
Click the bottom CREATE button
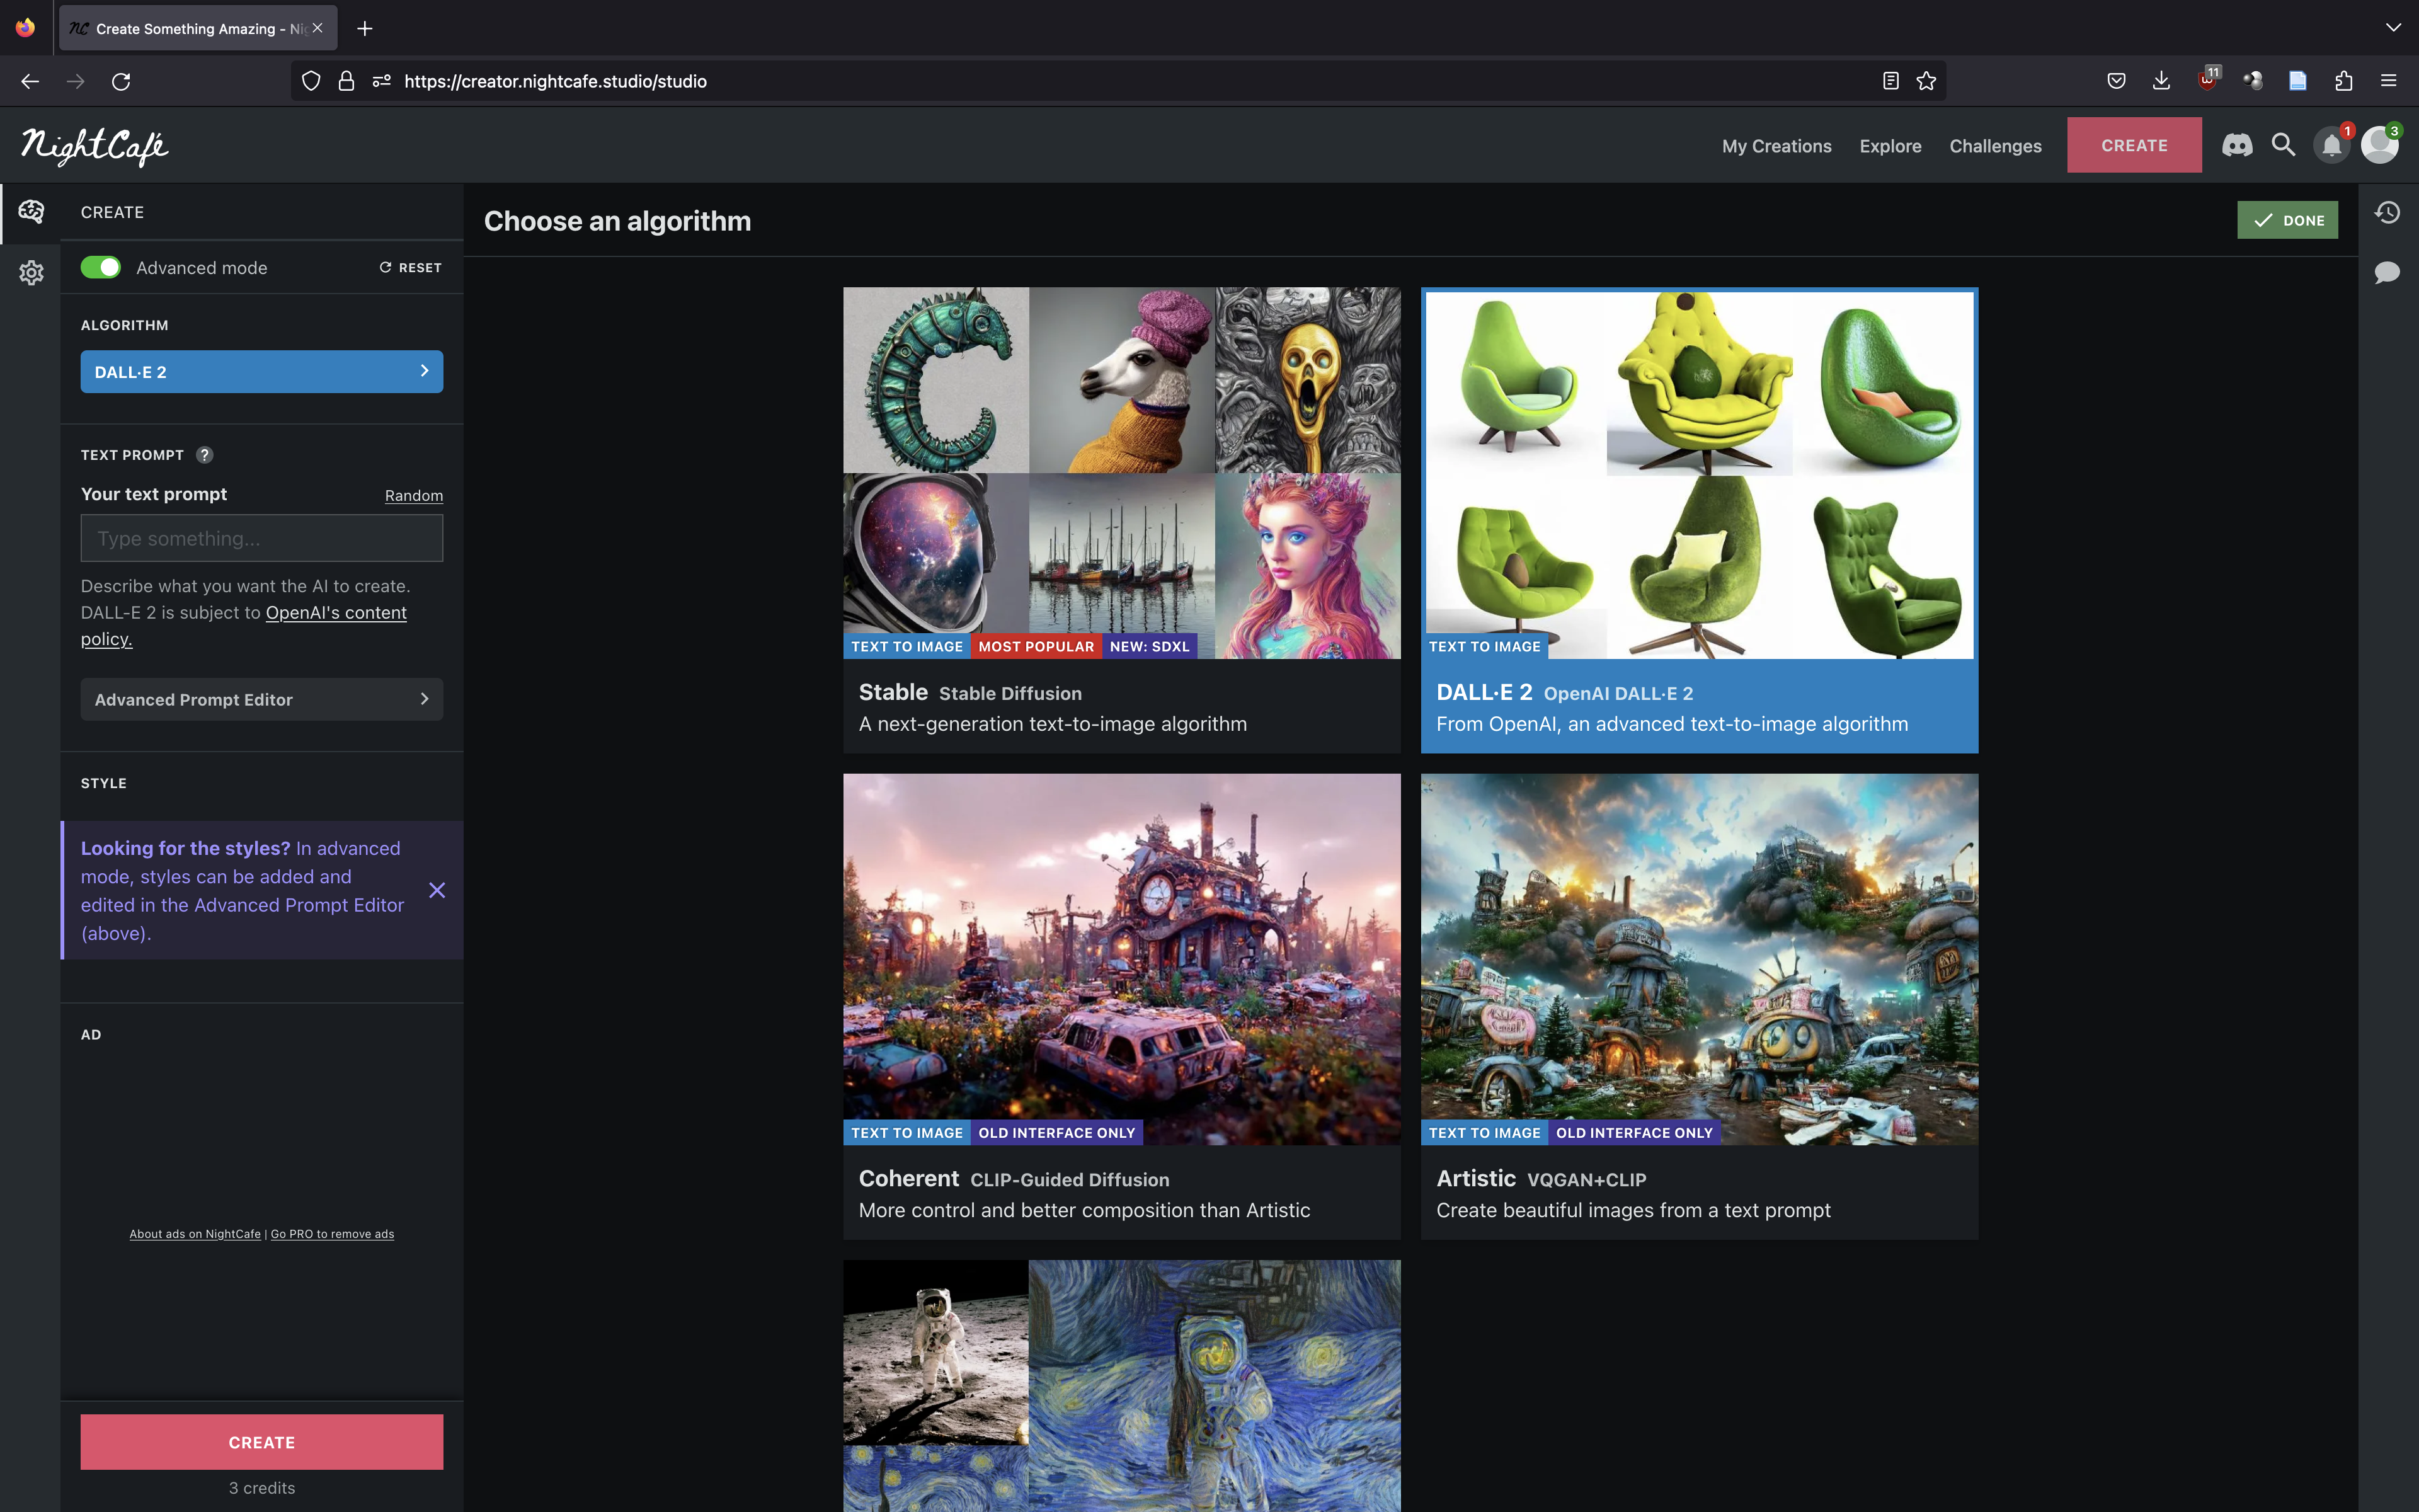pos(262,1442)
